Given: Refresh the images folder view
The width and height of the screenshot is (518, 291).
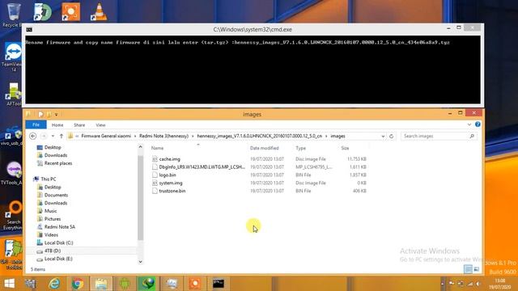Looking at the screenshot, I should (x=392, y=136).
